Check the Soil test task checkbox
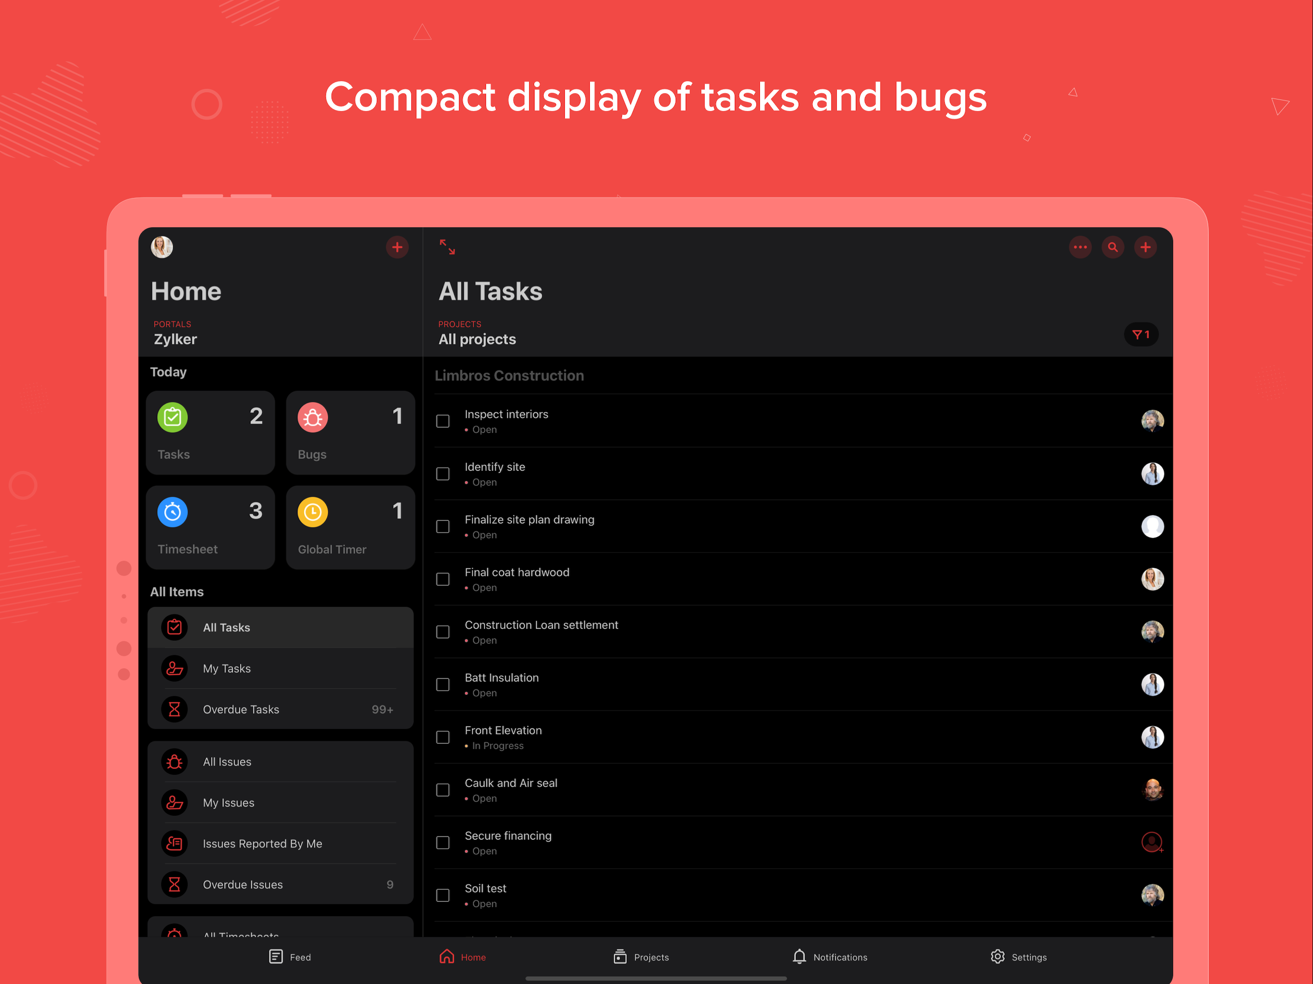This screenshot has width=1313, height=984. tap(443, 896)
